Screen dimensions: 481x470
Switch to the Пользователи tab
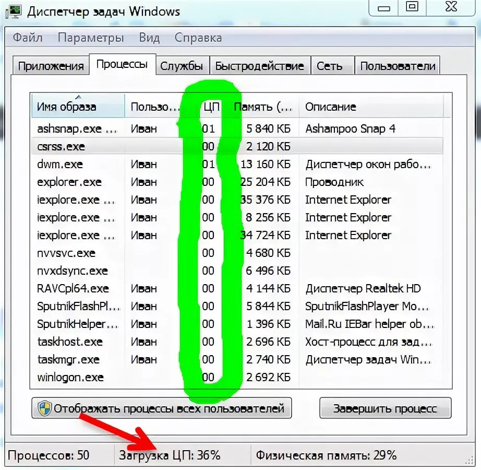pos(398,66)
